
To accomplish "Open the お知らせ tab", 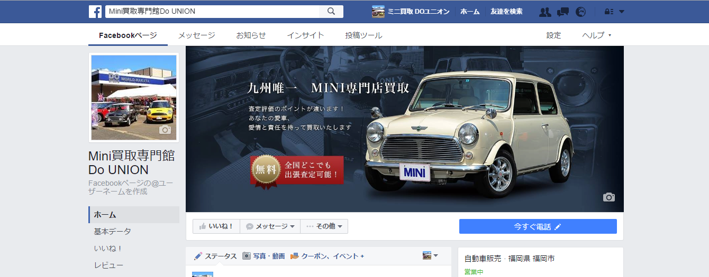I will click(x=251, y=35).
